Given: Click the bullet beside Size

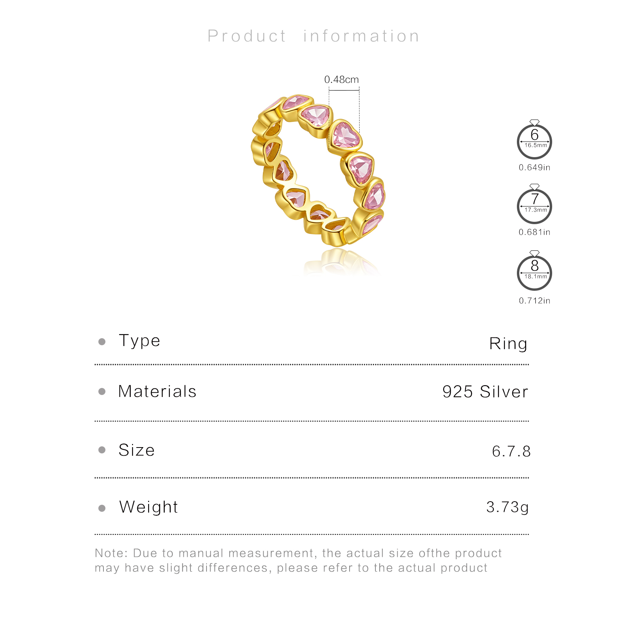Looking at the screenshot, I should click(x=102, y=450).
